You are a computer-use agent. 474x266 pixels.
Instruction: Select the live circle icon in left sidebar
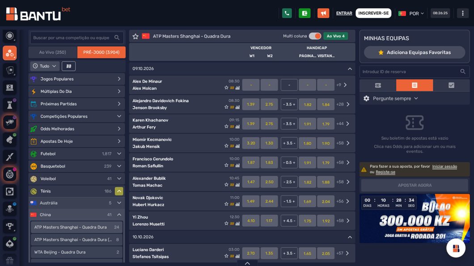pyautogui.click(x=10, y=36)
